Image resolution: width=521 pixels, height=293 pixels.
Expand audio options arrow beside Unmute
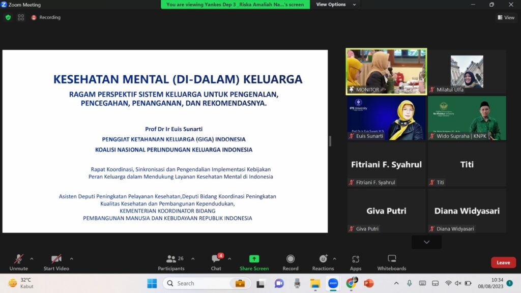point(32,258)
